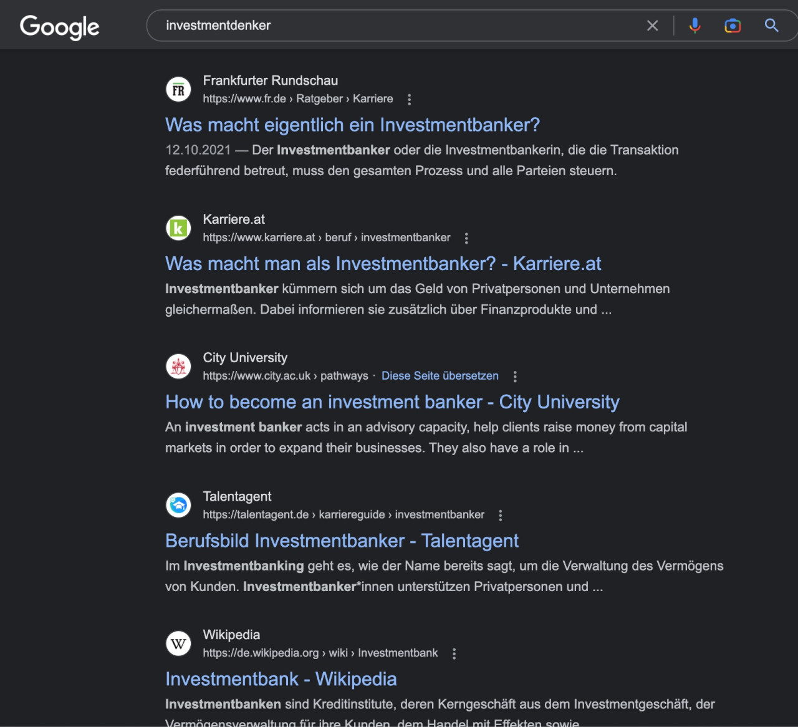798x727 pixels.
Task: Click "Diese Seite übersetzen" translate link
Action: (x=440, y=376)
